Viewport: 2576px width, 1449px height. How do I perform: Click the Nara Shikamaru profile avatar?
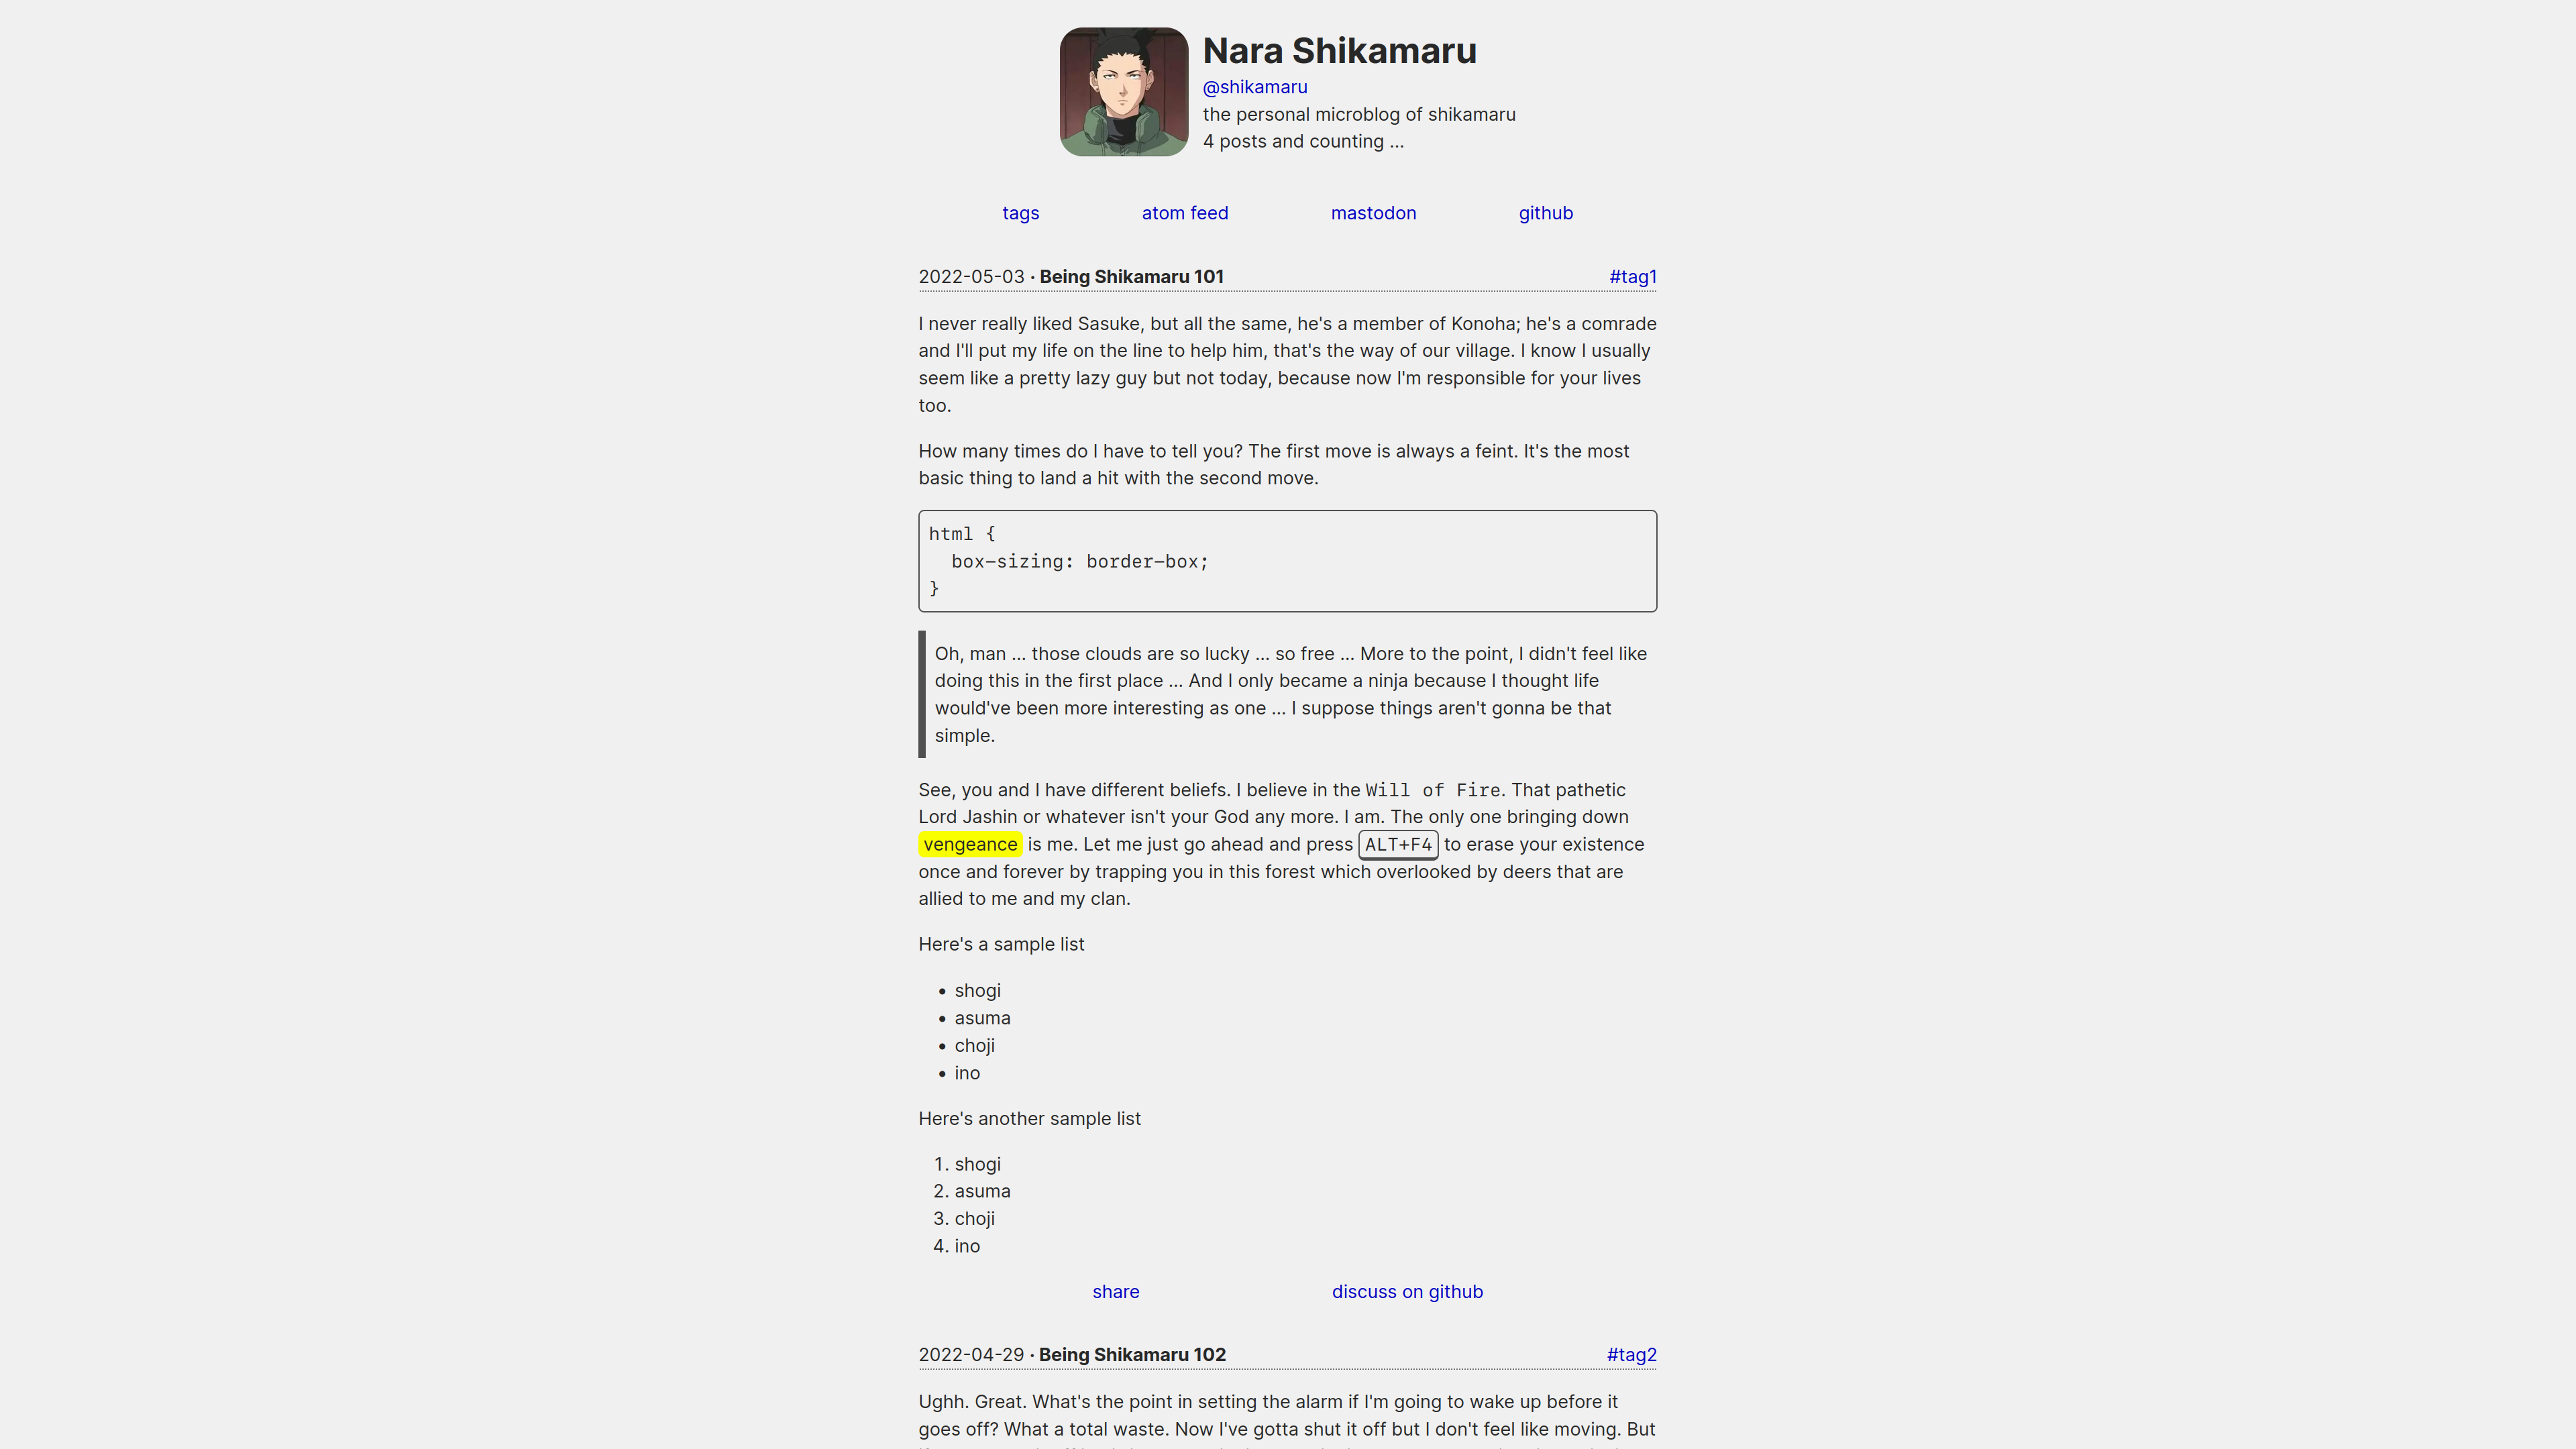tap(1124, 91)
